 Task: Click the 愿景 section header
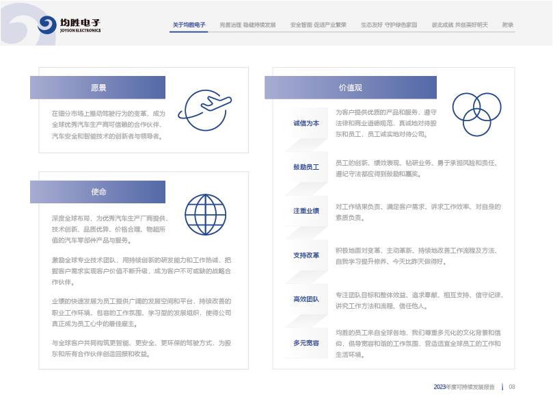pyautogui.click(x=98, y=88)
